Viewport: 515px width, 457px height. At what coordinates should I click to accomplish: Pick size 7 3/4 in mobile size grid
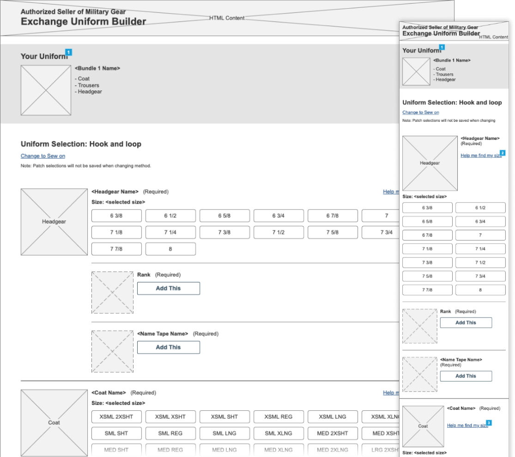point(480,276)
